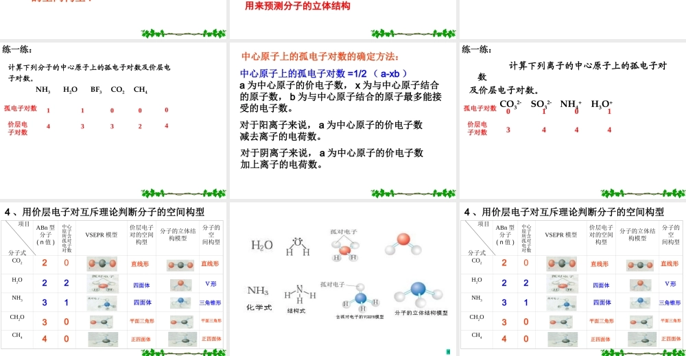Click the 分子的立体结构模型 header in right table

(x=637, y=235)
